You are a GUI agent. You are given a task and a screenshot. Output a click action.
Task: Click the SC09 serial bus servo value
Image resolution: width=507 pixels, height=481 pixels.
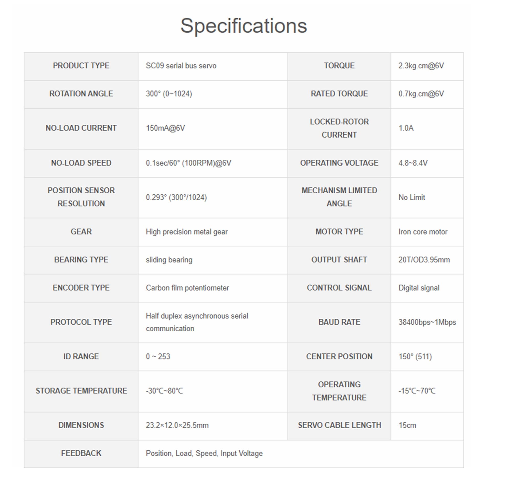coord(181,66)
